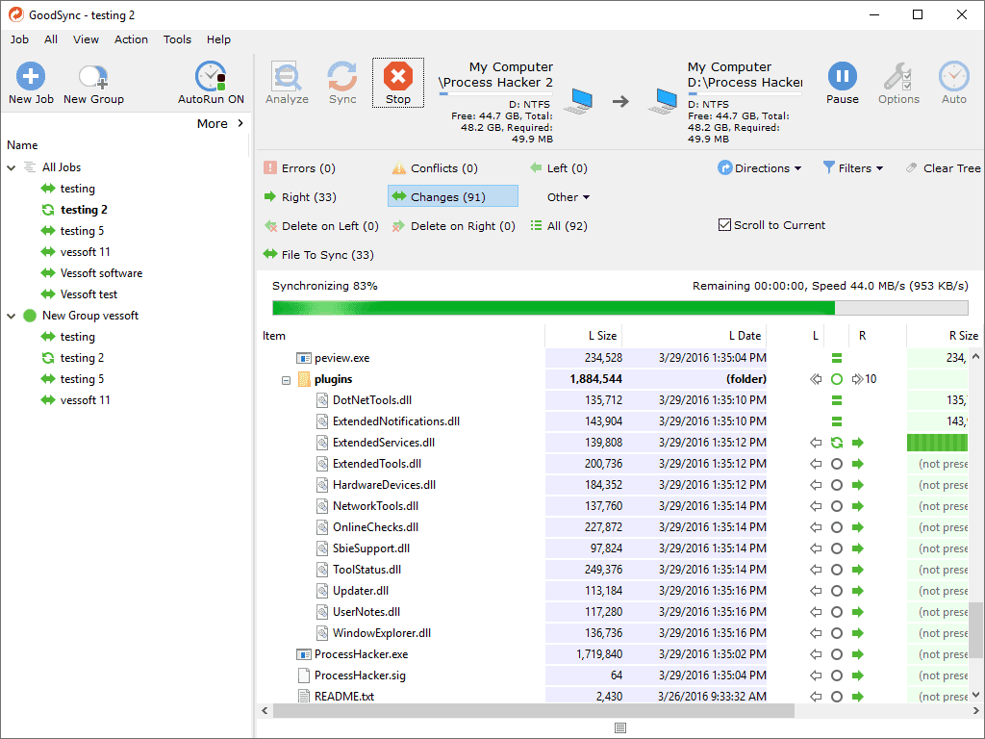Show File To Sync (33)

318,254
